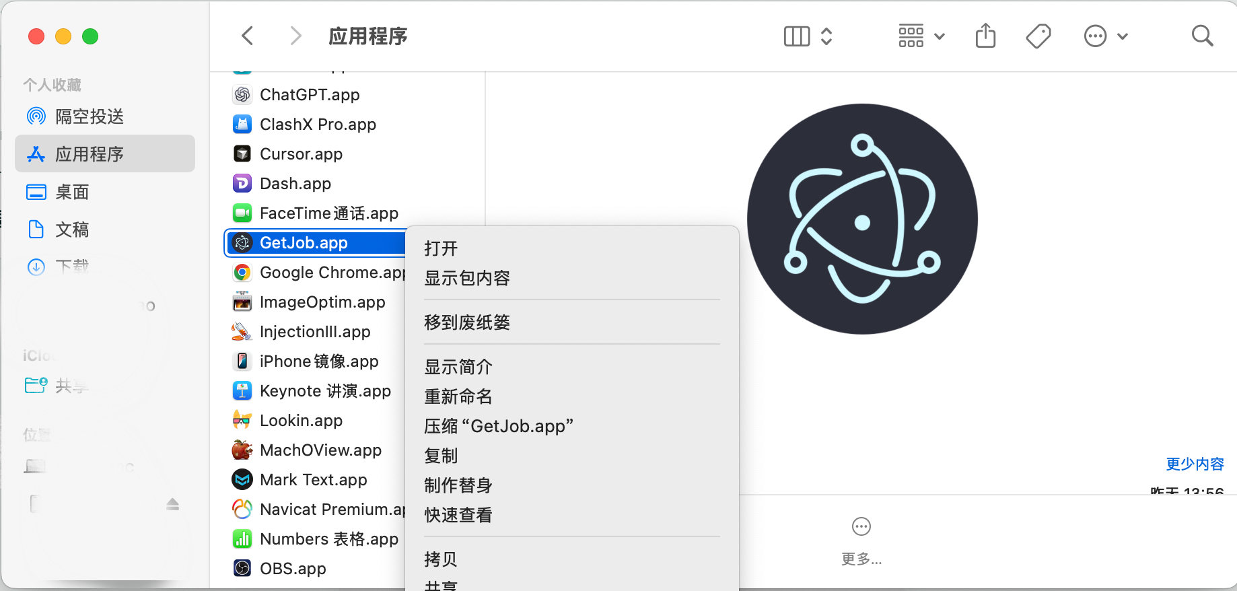Open 文稿 from the sidebar
Viewport: 1237px width, 591px height.
point(105,230)
